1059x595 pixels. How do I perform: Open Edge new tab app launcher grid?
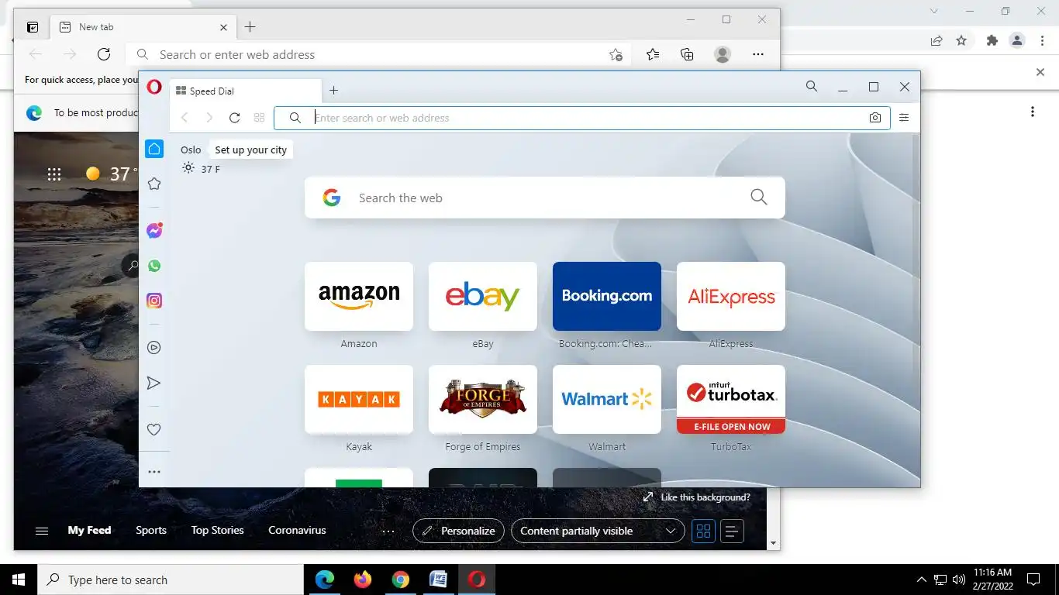tap(54, 174)
